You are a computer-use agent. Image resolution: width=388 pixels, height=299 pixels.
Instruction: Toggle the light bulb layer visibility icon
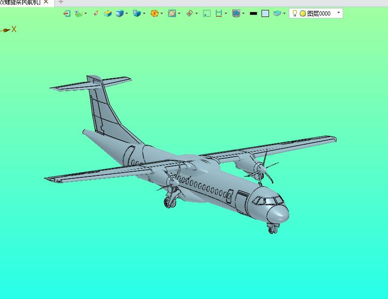tap(295, 13)
